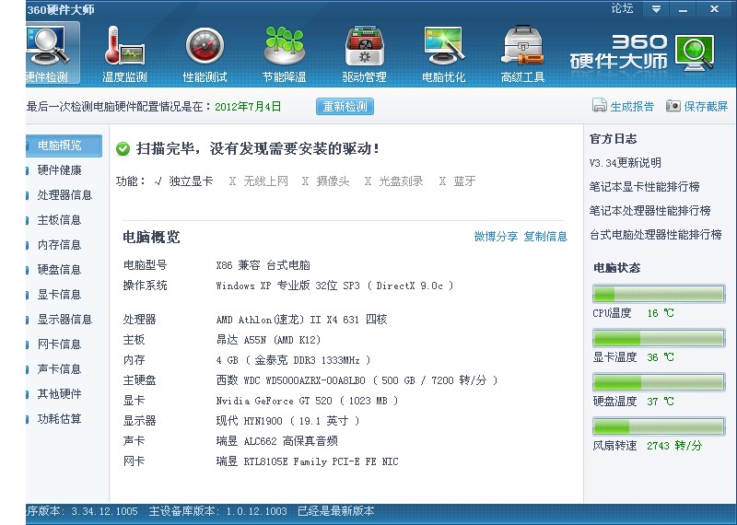Click the 蓝牙 feature label
Viewport: 737px width, 525px height.
coord(464,181)
